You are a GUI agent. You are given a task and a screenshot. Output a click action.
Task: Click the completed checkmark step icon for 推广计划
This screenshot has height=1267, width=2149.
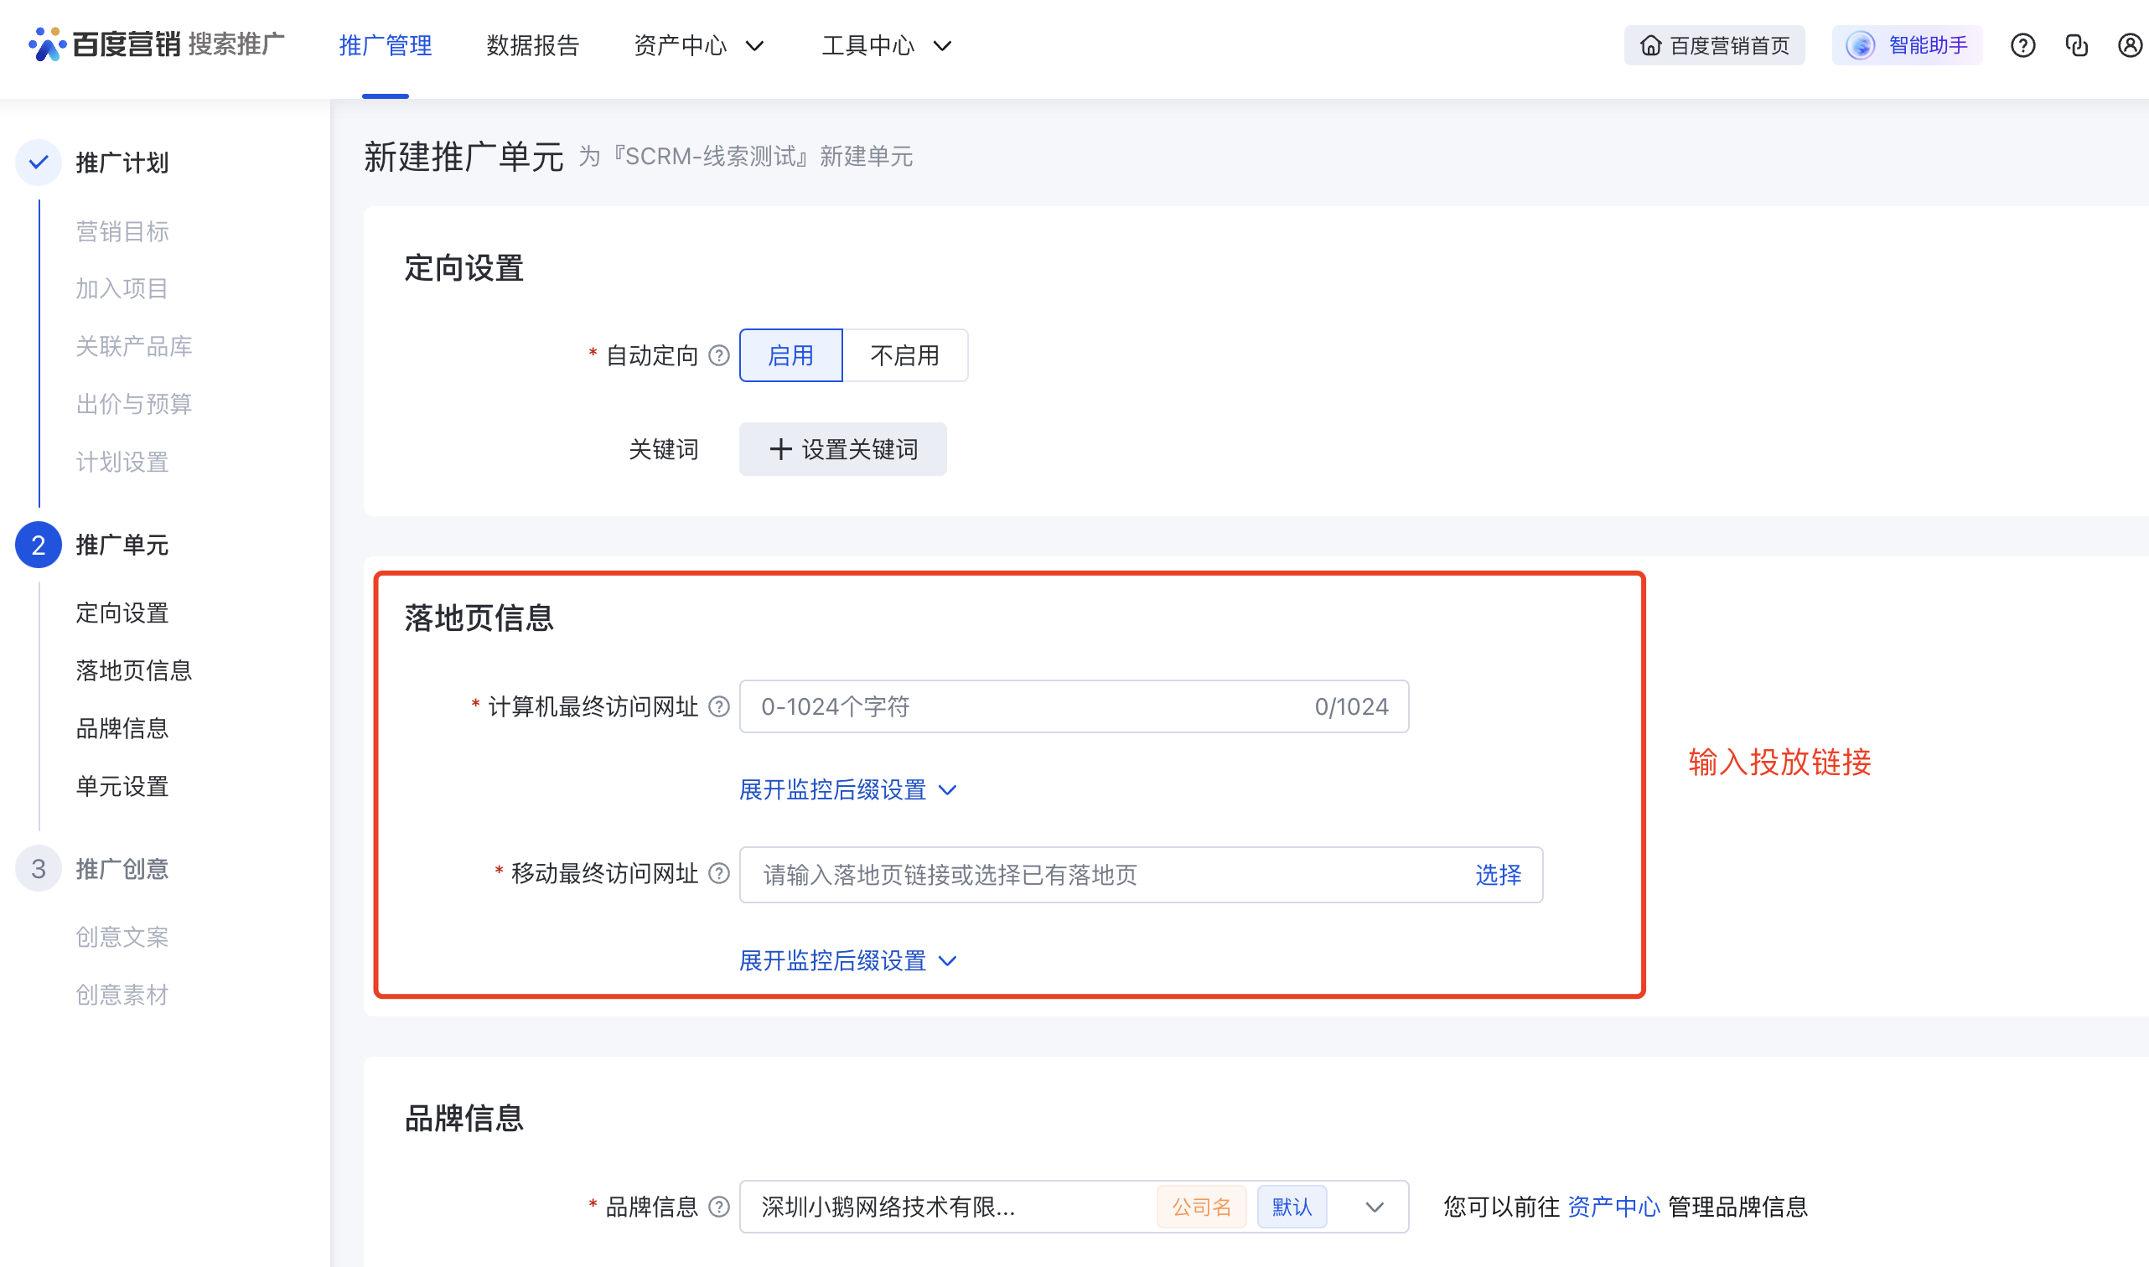coord(39,163)
